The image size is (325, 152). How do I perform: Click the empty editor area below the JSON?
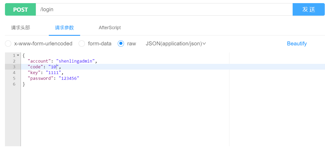(123, 117)
